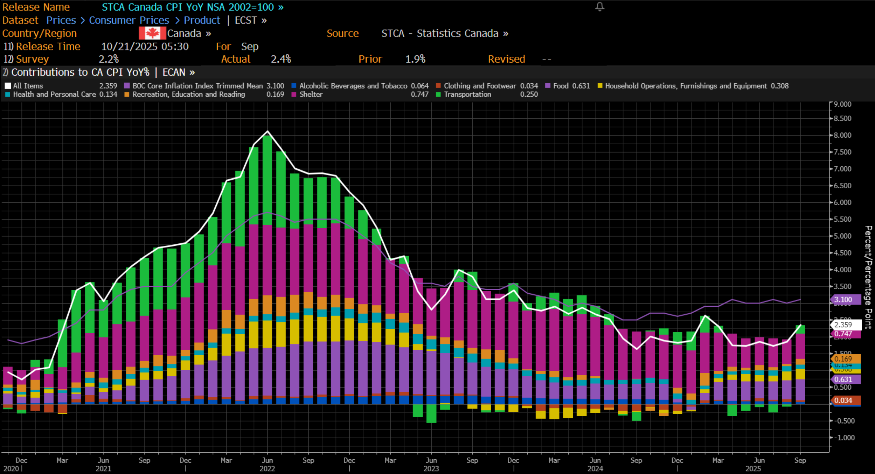Toggle the Transportation series legend square
The height and width of the screenshot is (474, 875).
click(438, 95)
